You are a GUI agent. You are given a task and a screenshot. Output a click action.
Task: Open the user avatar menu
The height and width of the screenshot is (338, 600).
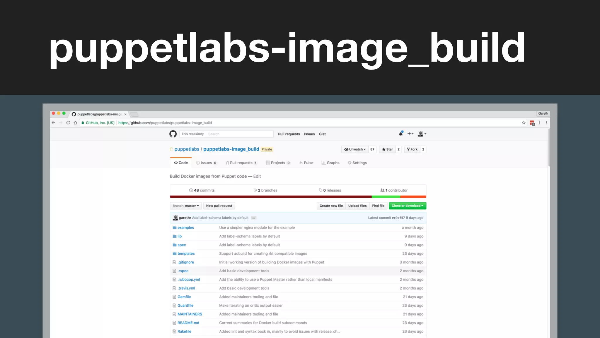pos(422,134)
